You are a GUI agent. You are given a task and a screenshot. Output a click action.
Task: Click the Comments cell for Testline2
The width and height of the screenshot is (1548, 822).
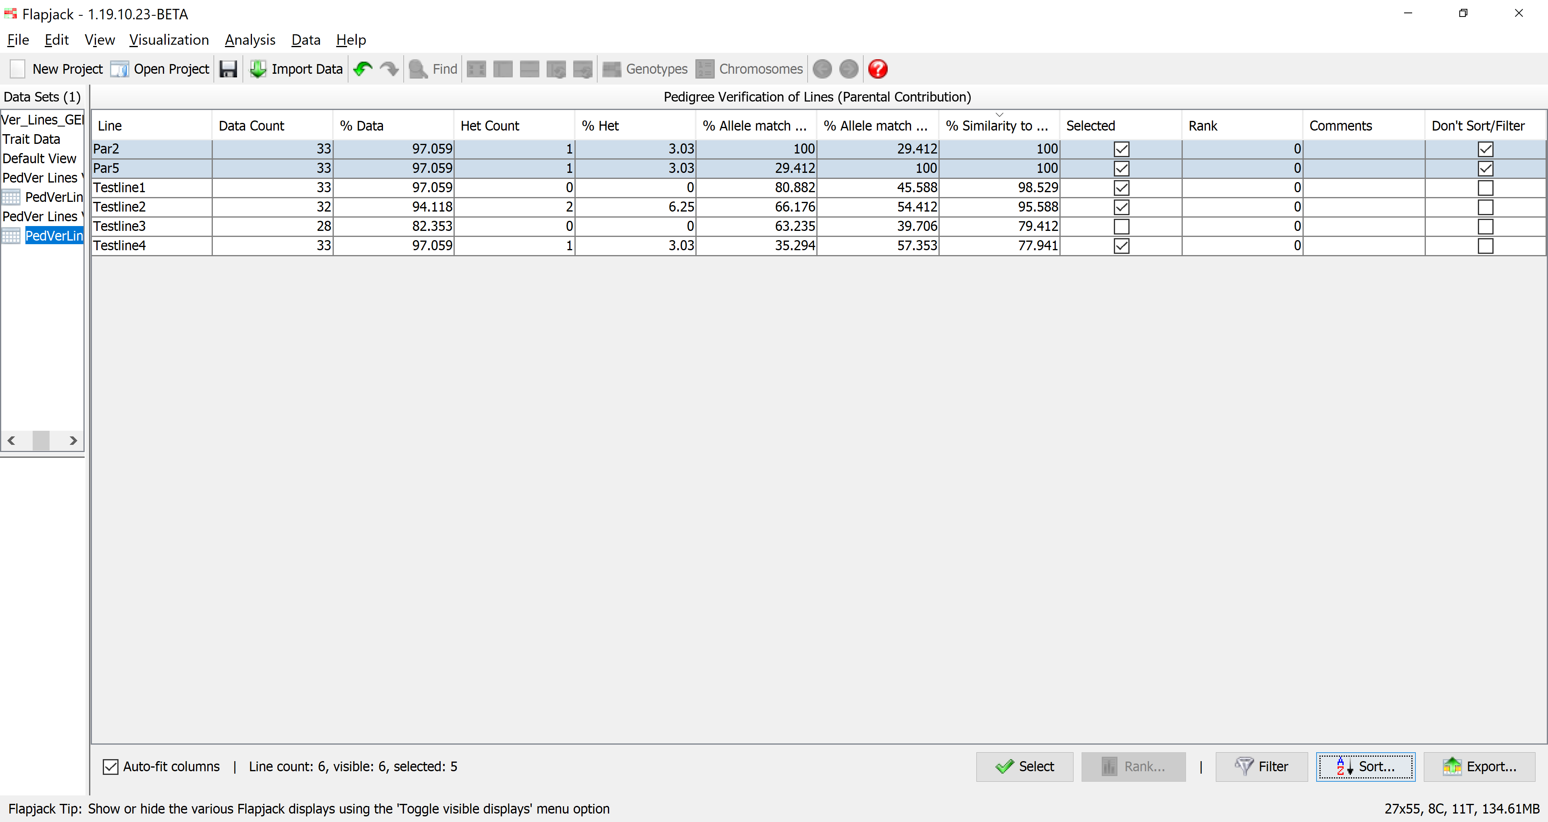pos(1363,207)
